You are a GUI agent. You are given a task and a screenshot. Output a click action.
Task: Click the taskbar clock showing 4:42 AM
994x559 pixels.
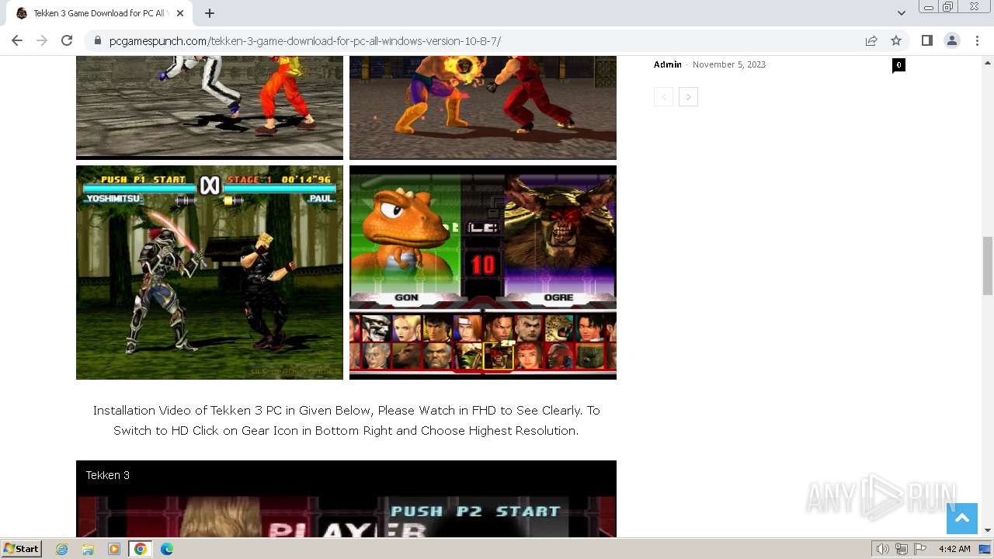(954, 549)
